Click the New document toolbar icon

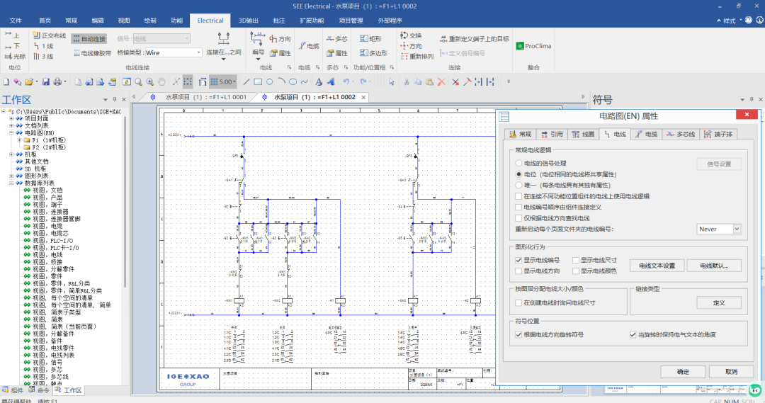point(6,82)
